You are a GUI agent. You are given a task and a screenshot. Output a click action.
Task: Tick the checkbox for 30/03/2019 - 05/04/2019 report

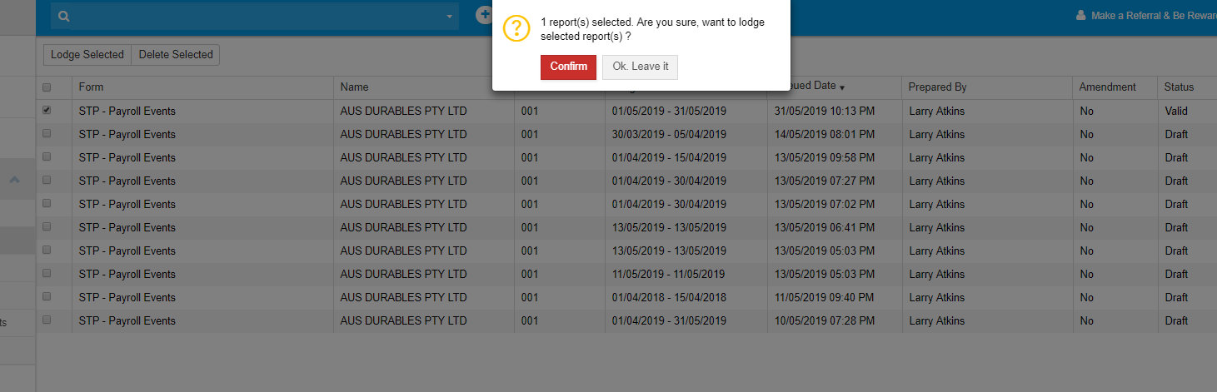(47, 134)
